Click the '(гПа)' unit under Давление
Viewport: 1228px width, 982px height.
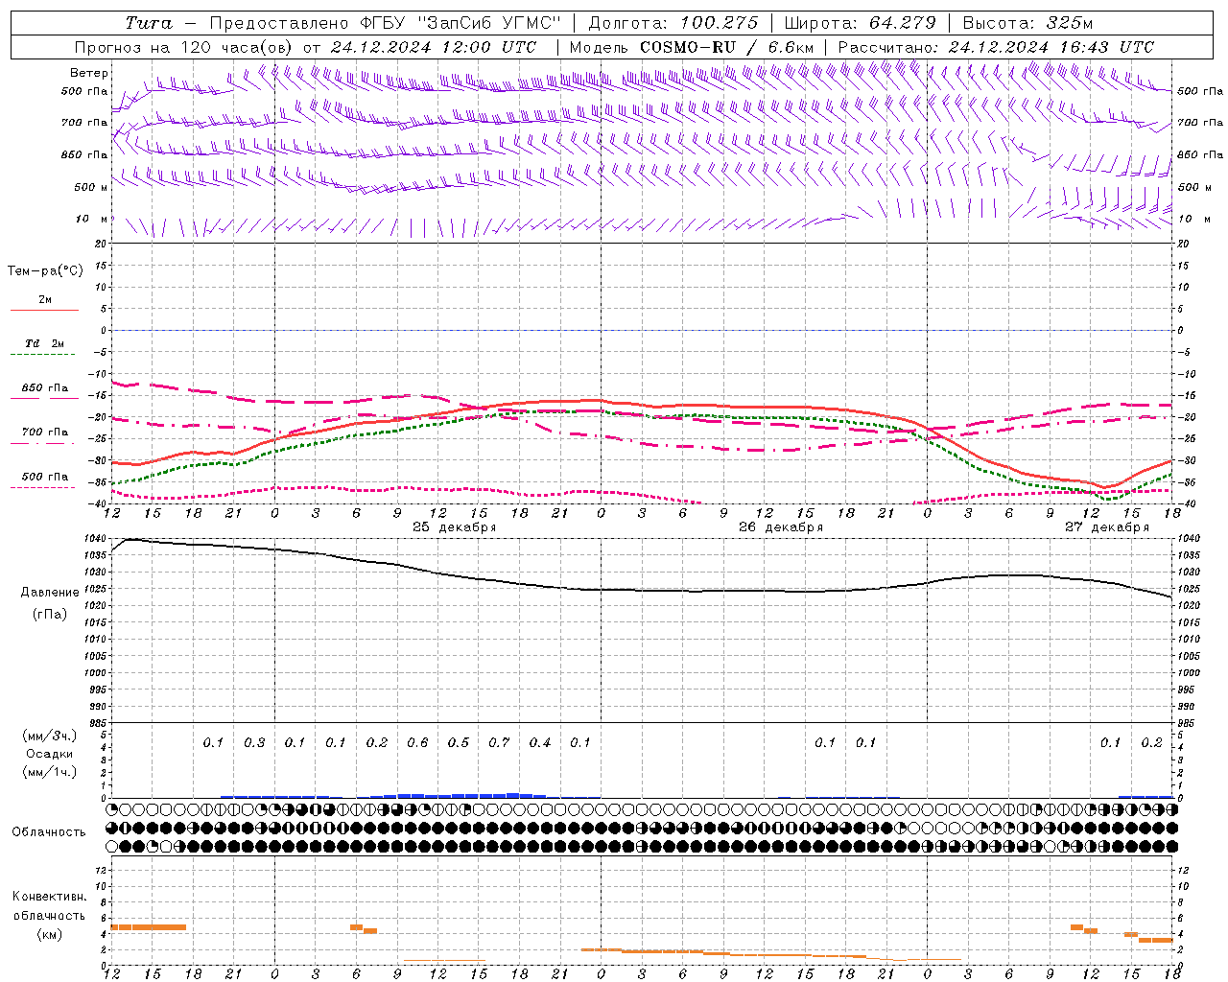50,614
